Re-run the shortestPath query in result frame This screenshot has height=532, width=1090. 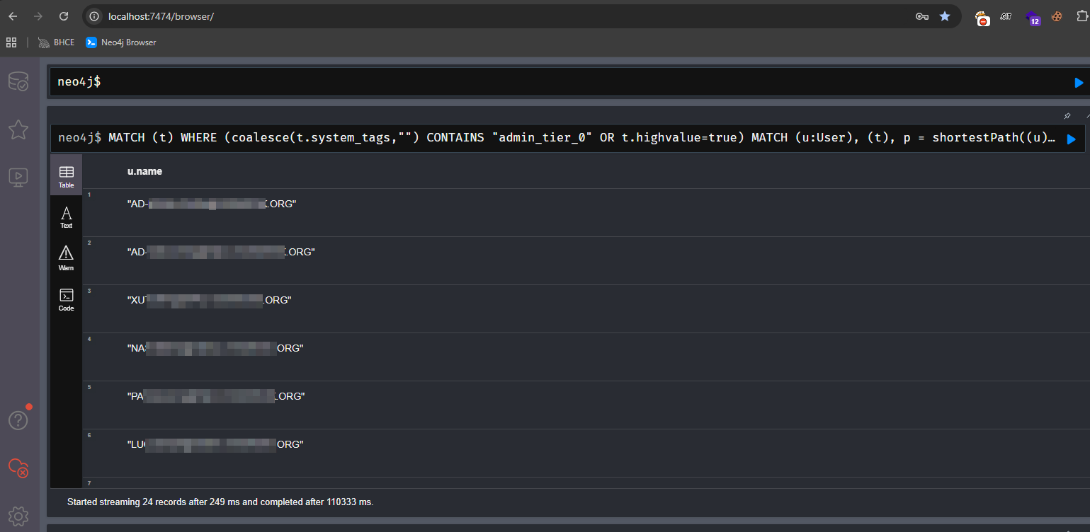pos(1071,139)
